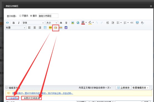Click inside the editor content area
Image resolution: width=154 pixels, height=102 pixels.
coord(79,58)
